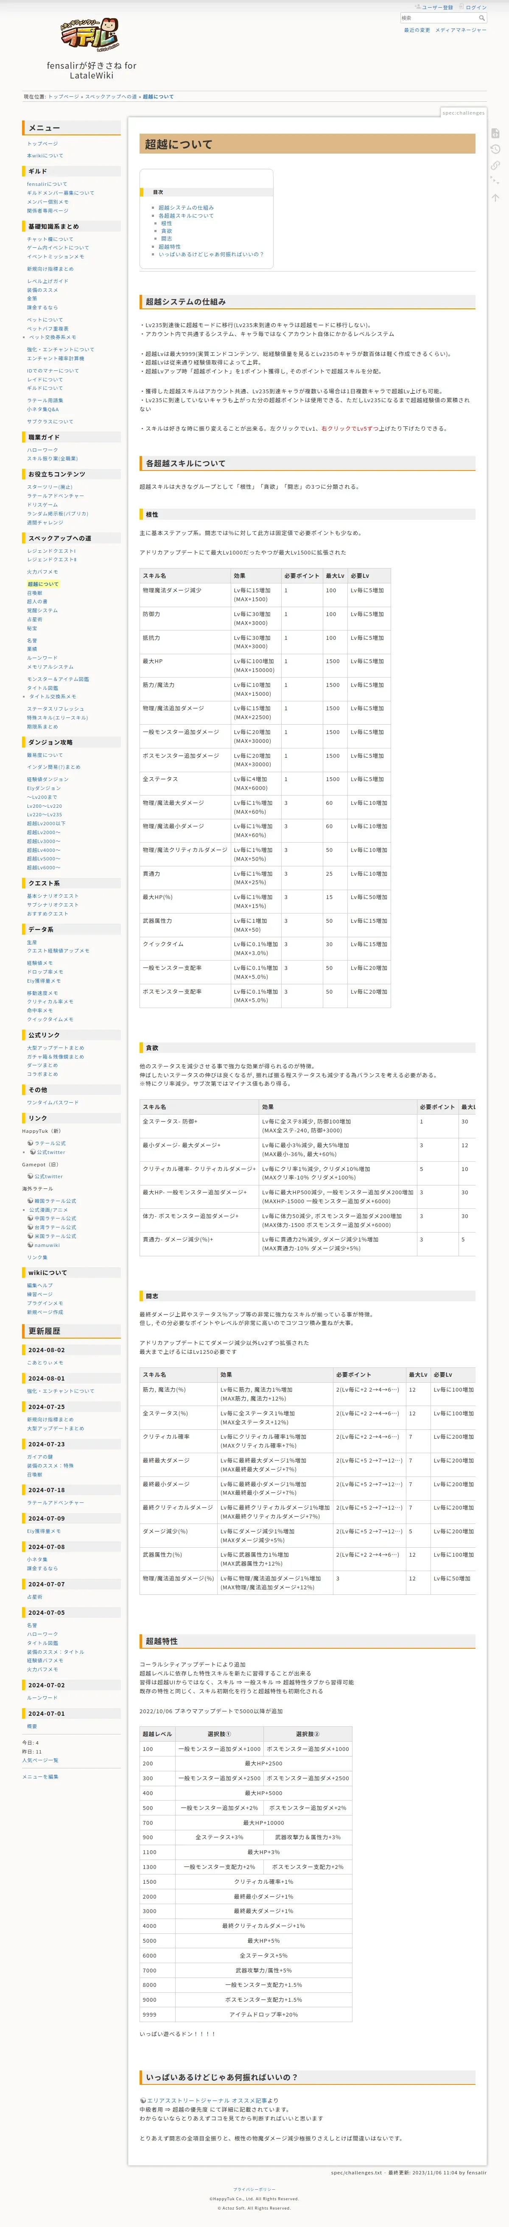Open こあとりぃメモ under 2024-08-02
Screen dimensions: 509x2227
pyautogui.click(x=45, y=1362)
